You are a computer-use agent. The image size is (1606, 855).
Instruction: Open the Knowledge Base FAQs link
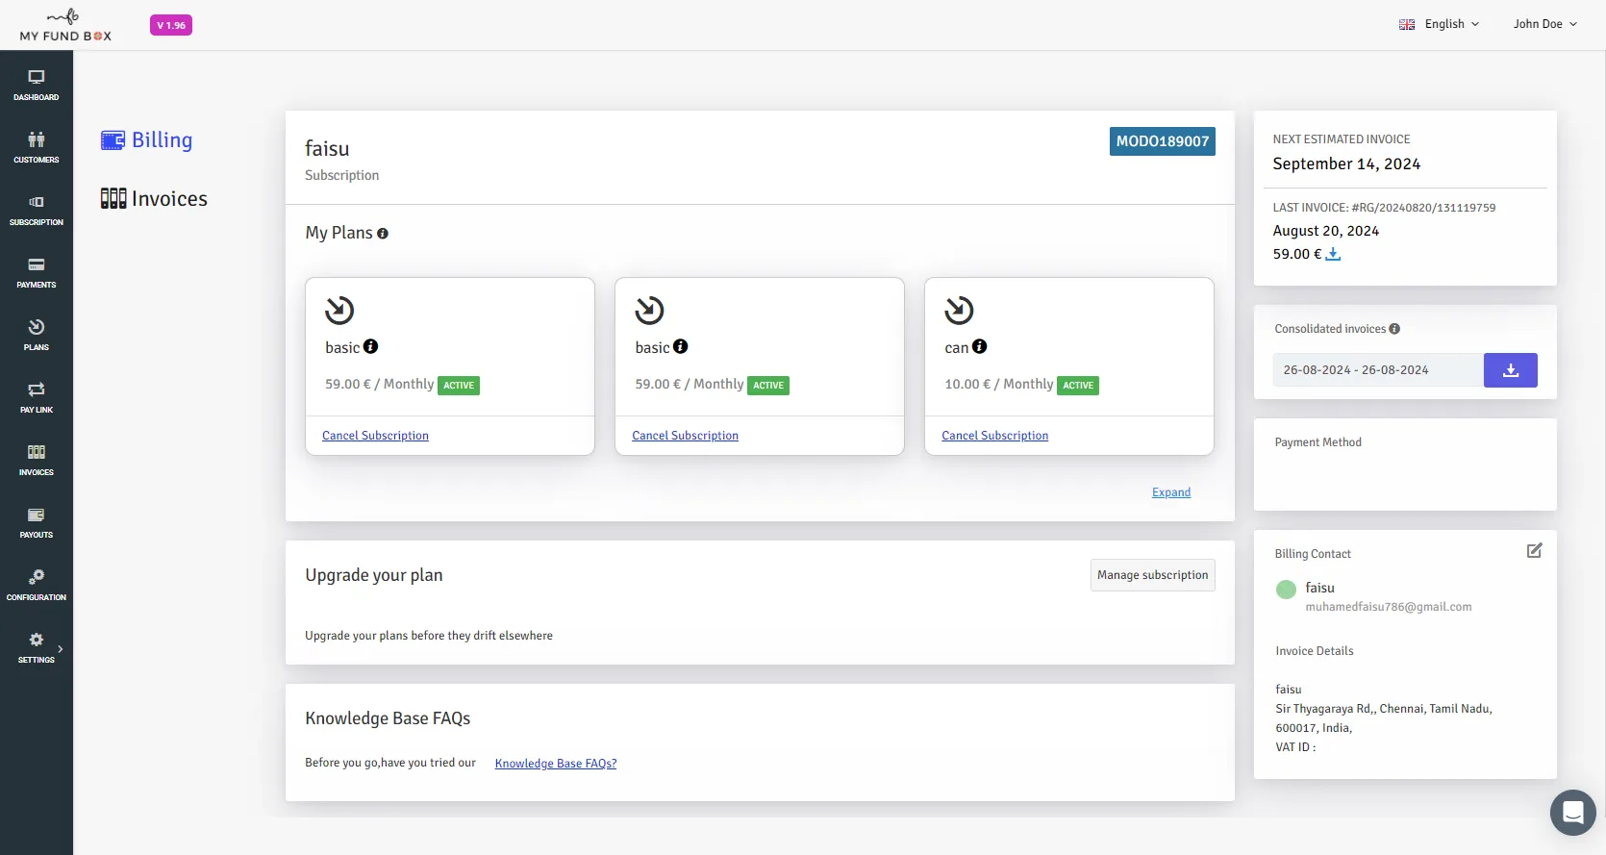(x=556, y=764)
